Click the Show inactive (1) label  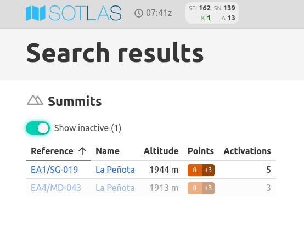click(88, 128)
